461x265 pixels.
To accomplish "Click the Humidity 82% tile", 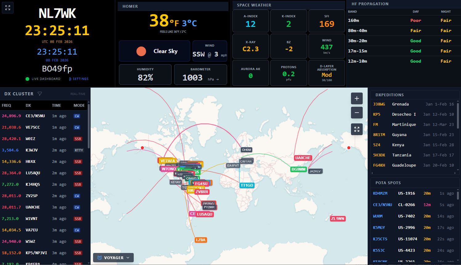I will 145,74.
